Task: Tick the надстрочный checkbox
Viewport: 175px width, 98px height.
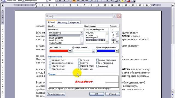Action: (50, 66)
